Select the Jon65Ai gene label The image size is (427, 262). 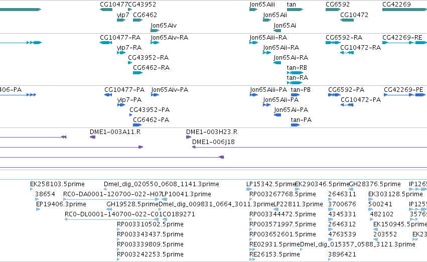tap(284, 25)
